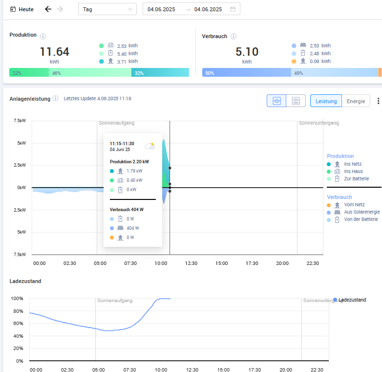Toggle Aus Solarenergie legend series

pos(361,212)
